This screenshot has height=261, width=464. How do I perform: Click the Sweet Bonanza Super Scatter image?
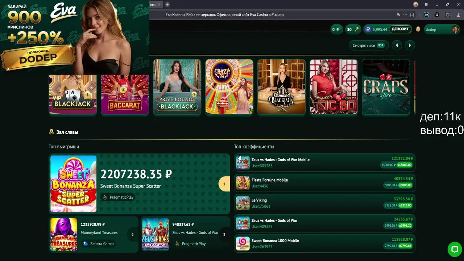(74, 184)
